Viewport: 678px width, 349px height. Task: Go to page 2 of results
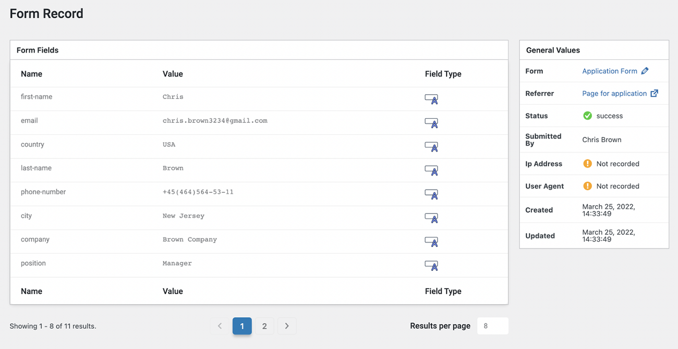[264, 326]
